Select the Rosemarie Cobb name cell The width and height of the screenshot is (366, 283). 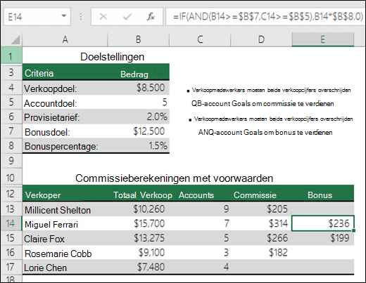[x=65, y=253]
